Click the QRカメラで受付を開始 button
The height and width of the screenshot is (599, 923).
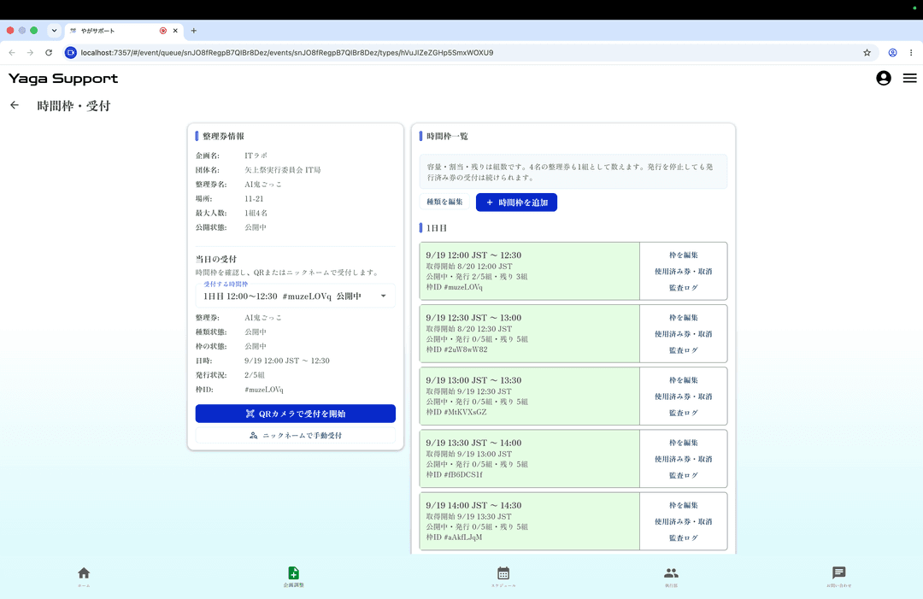click(295, 414)
